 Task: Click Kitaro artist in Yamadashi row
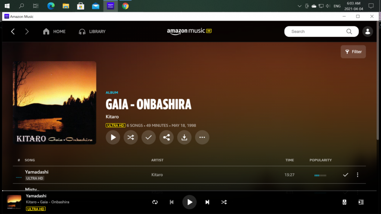click(157, 175)
